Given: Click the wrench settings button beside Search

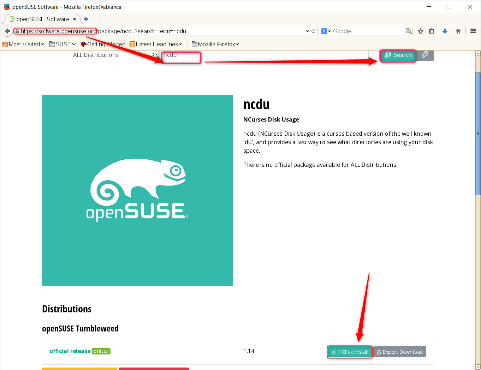Looking at the screenshot, I should click(425, 55).
